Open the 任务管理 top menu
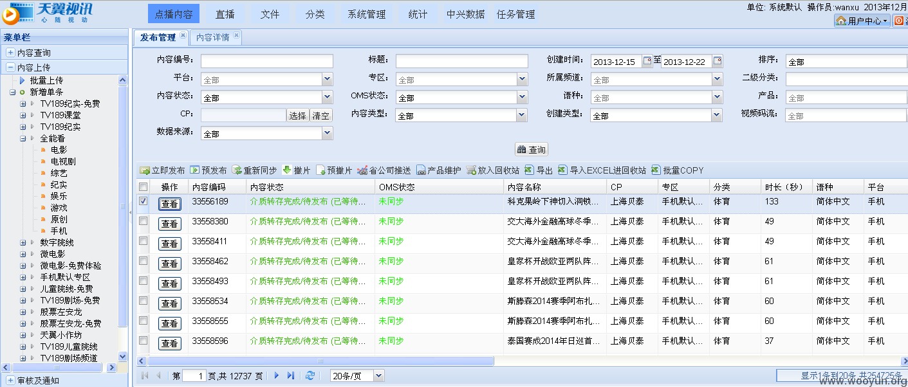Image resolution: width=908 pixels, height=387 pixels. tap(516, 14)
